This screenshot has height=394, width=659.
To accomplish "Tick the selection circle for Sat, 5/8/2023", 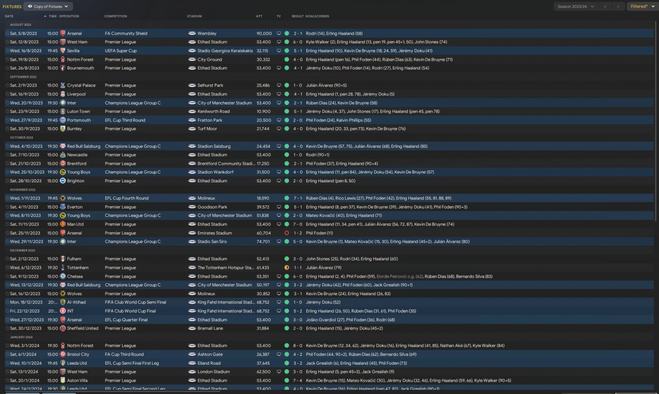I will click(x=7, y=33).
